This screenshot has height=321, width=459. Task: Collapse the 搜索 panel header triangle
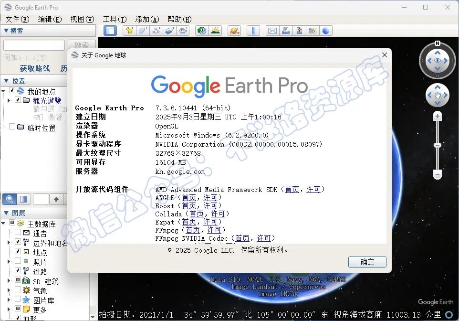tap(6, 31)
